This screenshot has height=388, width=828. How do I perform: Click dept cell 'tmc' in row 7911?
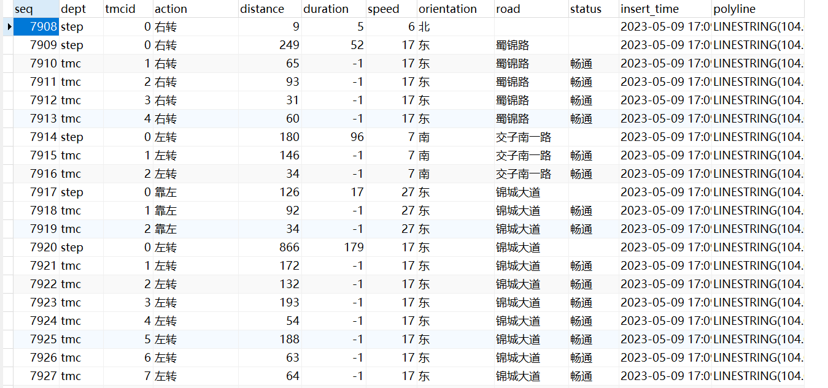click(x=81, y=82)
